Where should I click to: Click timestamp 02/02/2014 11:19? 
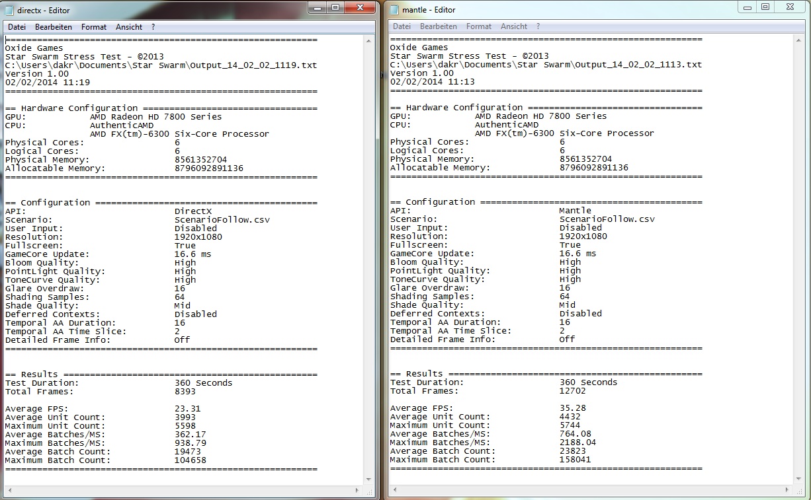tap(48, 83)
